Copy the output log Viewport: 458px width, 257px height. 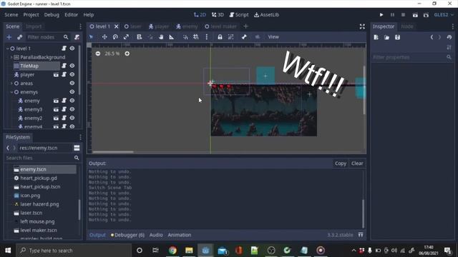point(341,163)
